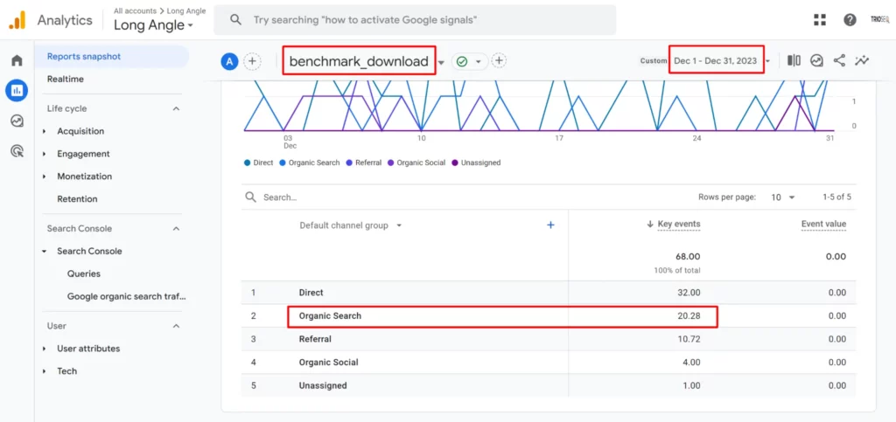Click the Share report icon
This screenshot has height=422, width=896.
pyautogui.click(x=839, y=60)
